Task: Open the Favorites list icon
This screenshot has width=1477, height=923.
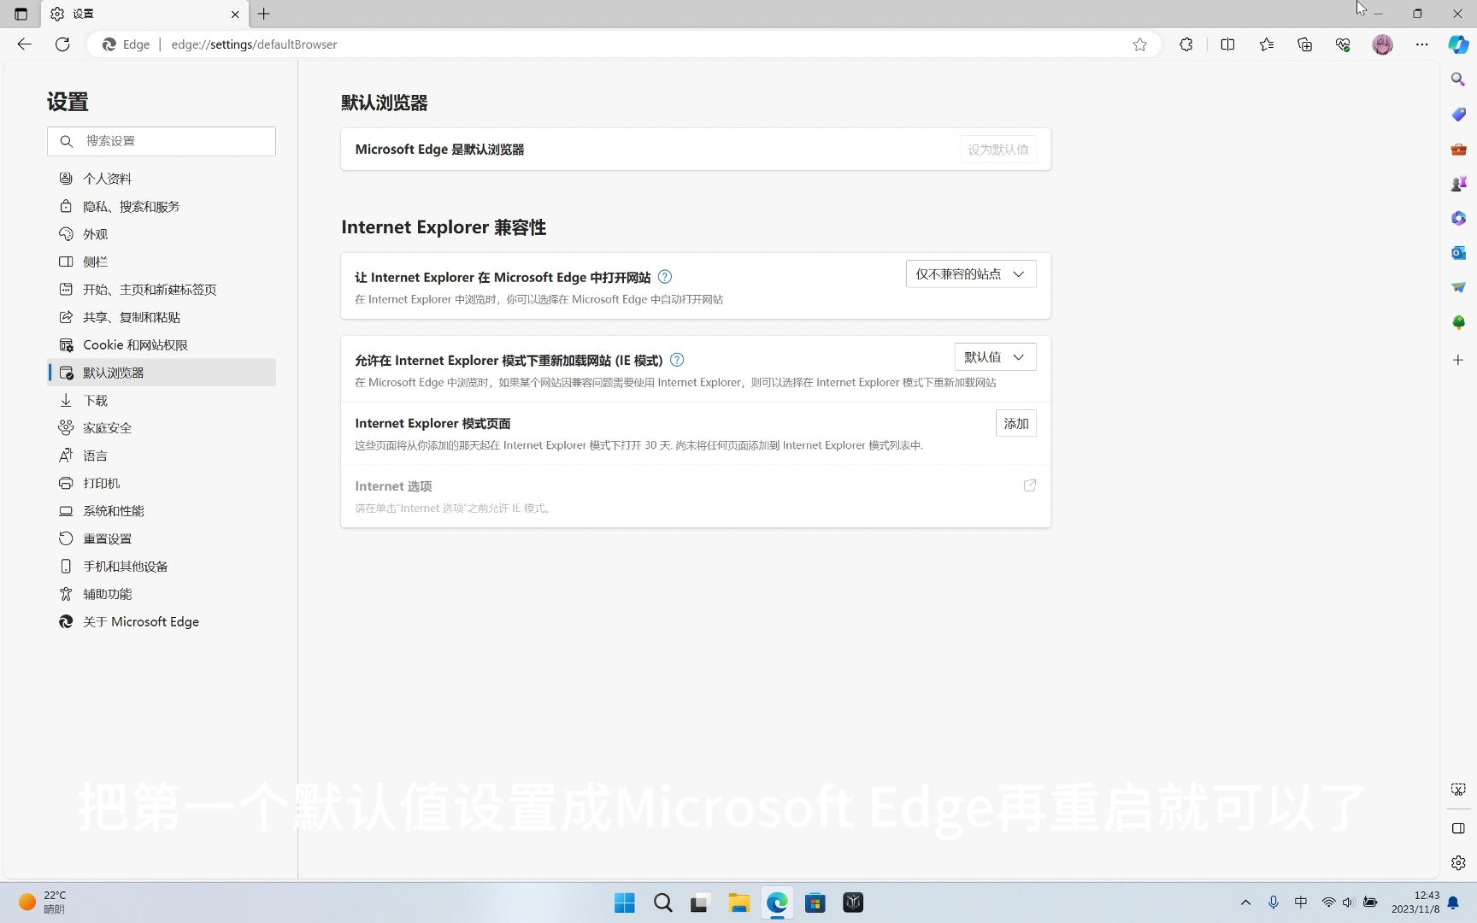Action: coord(1266,44)
